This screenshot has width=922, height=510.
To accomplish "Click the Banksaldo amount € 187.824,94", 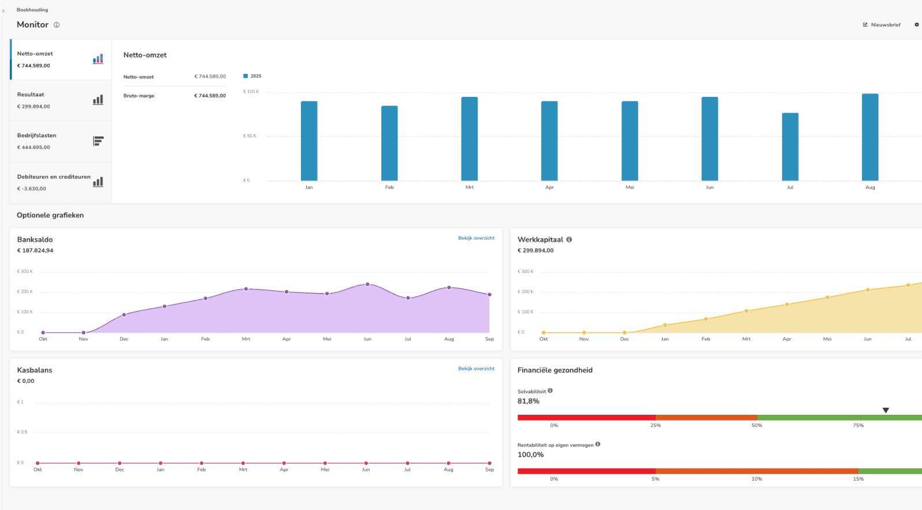I will point(35,250).
